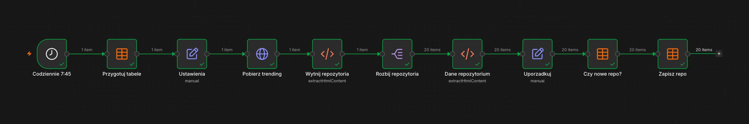The width and height of the screenshot is (749, 124).
Task: Click the success checkmark on Rozbij repozytoria
Action: (407, 64)
